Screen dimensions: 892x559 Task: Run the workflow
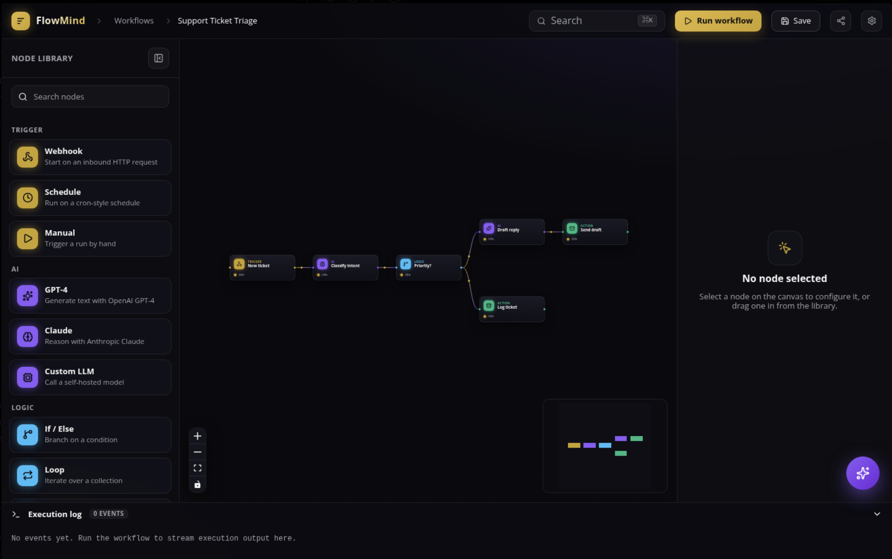tap(718, 21)
